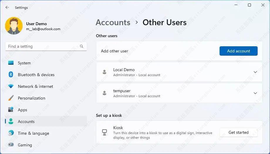Open Network & internet settings
The height and width of the screenshot is (154, 270).
coord(36,86)
